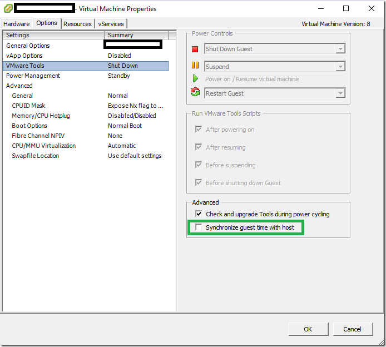Select the VMware Tools row
This screenshot has width=386, height=347.
pos(86,66)
